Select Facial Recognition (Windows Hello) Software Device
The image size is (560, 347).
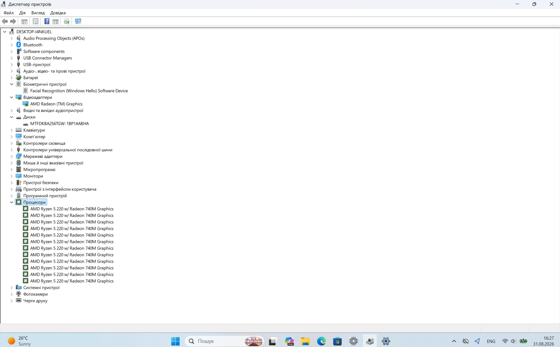click(x=79, y=91)
